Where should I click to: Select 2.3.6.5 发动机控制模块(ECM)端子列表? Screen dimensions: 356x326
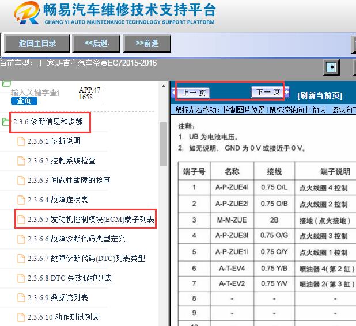[91, 219]
